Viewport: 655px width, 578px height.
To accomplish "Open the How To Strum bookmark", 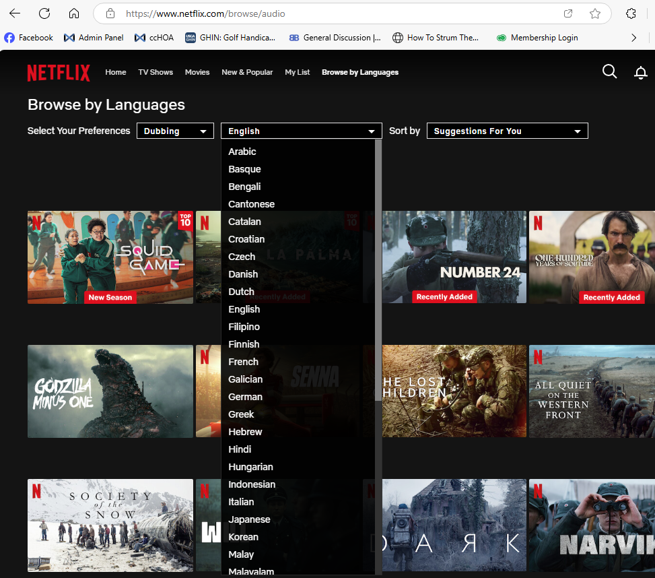I will pyautogui.click(x=436, y=38).
